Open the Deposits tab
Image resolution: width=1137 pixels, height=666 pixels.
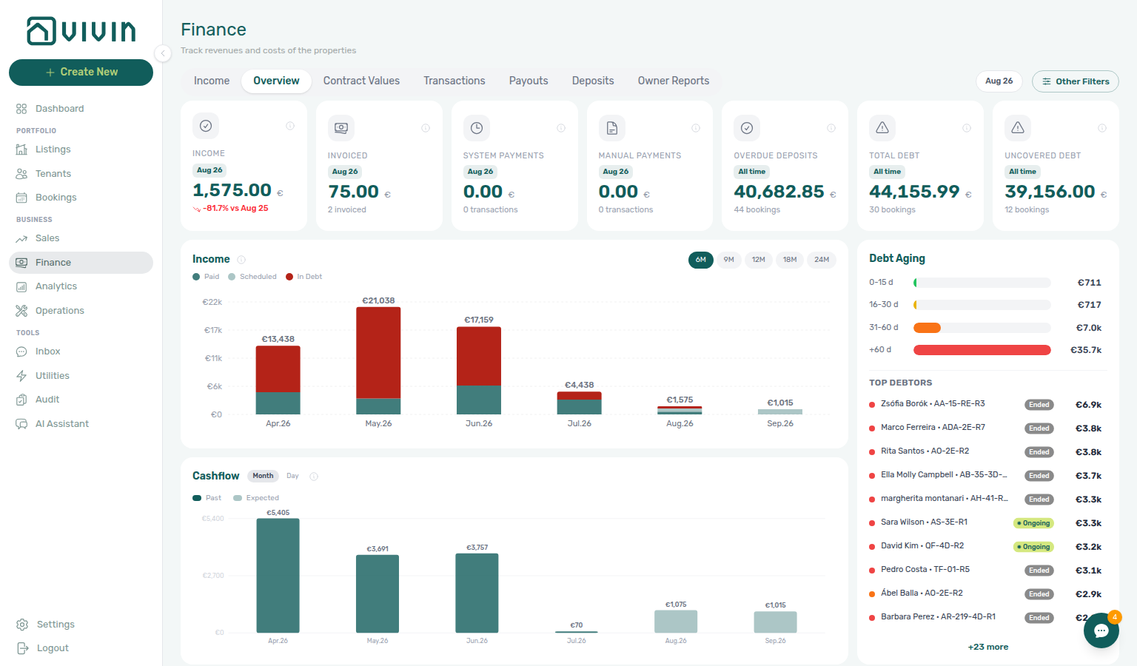[x=593, y=81]
